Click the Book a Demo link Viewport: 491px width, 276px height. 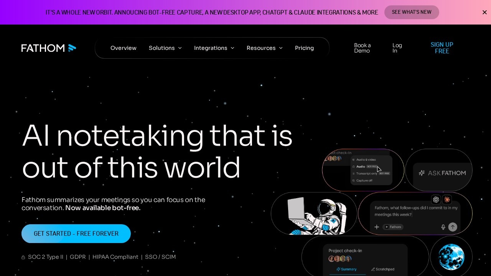pos(362,48)
